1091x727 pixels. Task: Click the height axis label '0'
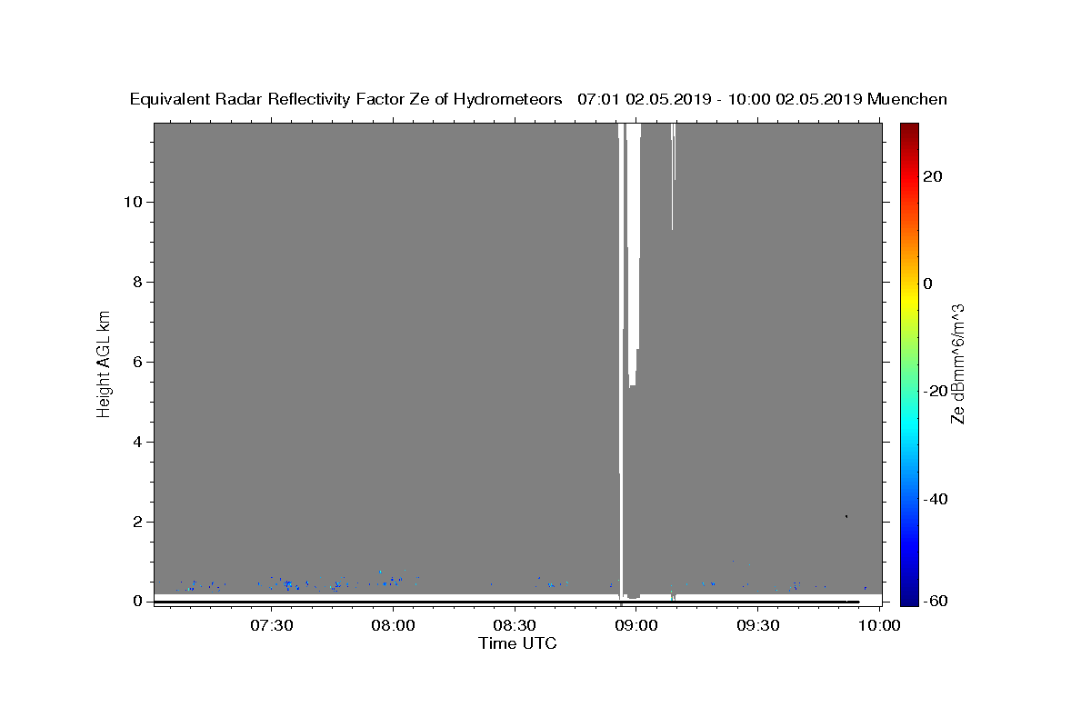click(x=135, y=602)
